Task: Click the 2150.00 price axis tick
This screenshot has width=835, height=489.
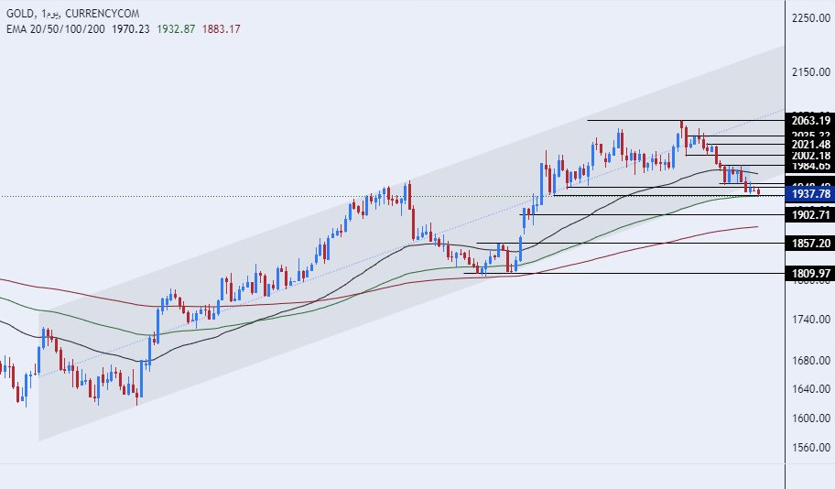Action: coord(812,72)
